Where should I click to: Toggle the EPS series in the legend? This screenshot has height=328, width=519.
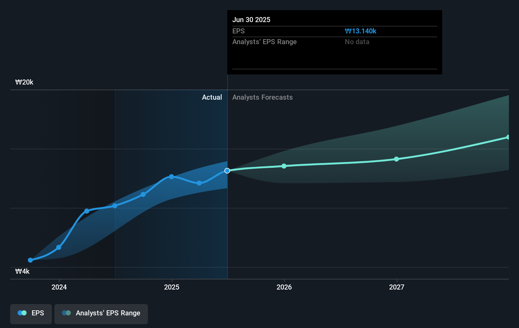coord(31,313)
